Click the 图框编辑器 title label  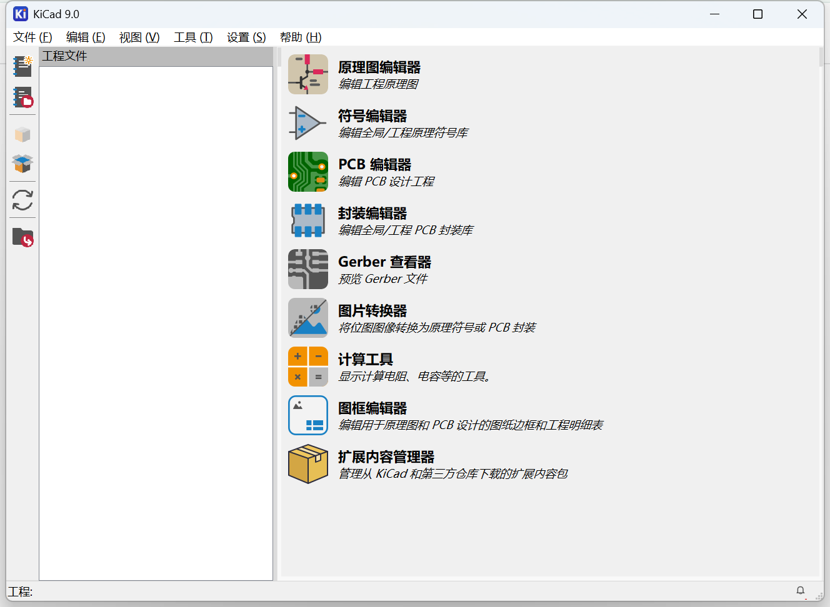point(372,408)
